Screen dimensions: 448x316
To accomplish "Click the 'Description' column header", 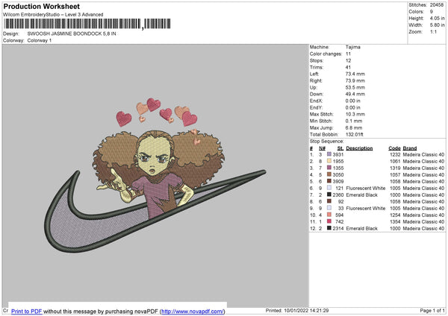I will [x=359, y=148].
